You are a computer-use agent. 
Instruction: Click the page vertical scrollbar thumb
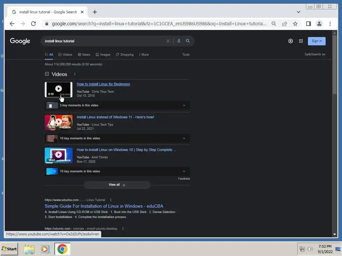(335, 64)
